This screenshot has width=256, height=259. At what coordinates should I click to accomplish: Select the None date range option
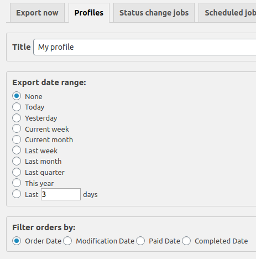[x=17, y=96]
